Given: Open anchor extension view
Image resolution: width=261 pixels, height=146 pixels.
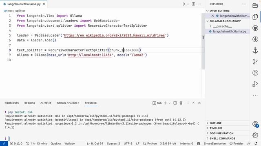Looking at the screenshot, I should [255, 50].
